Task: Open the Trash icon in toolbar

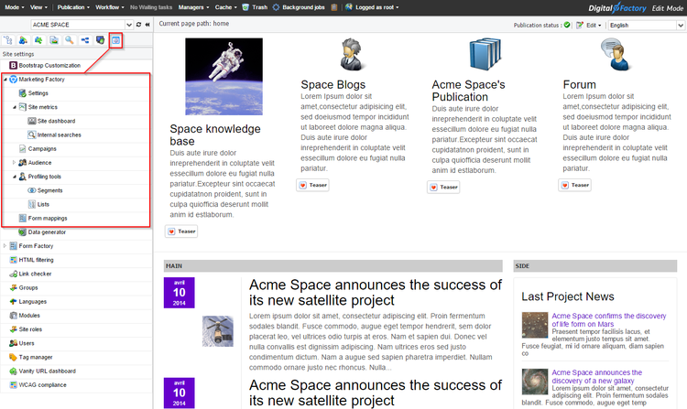Action: click(245, 7)
